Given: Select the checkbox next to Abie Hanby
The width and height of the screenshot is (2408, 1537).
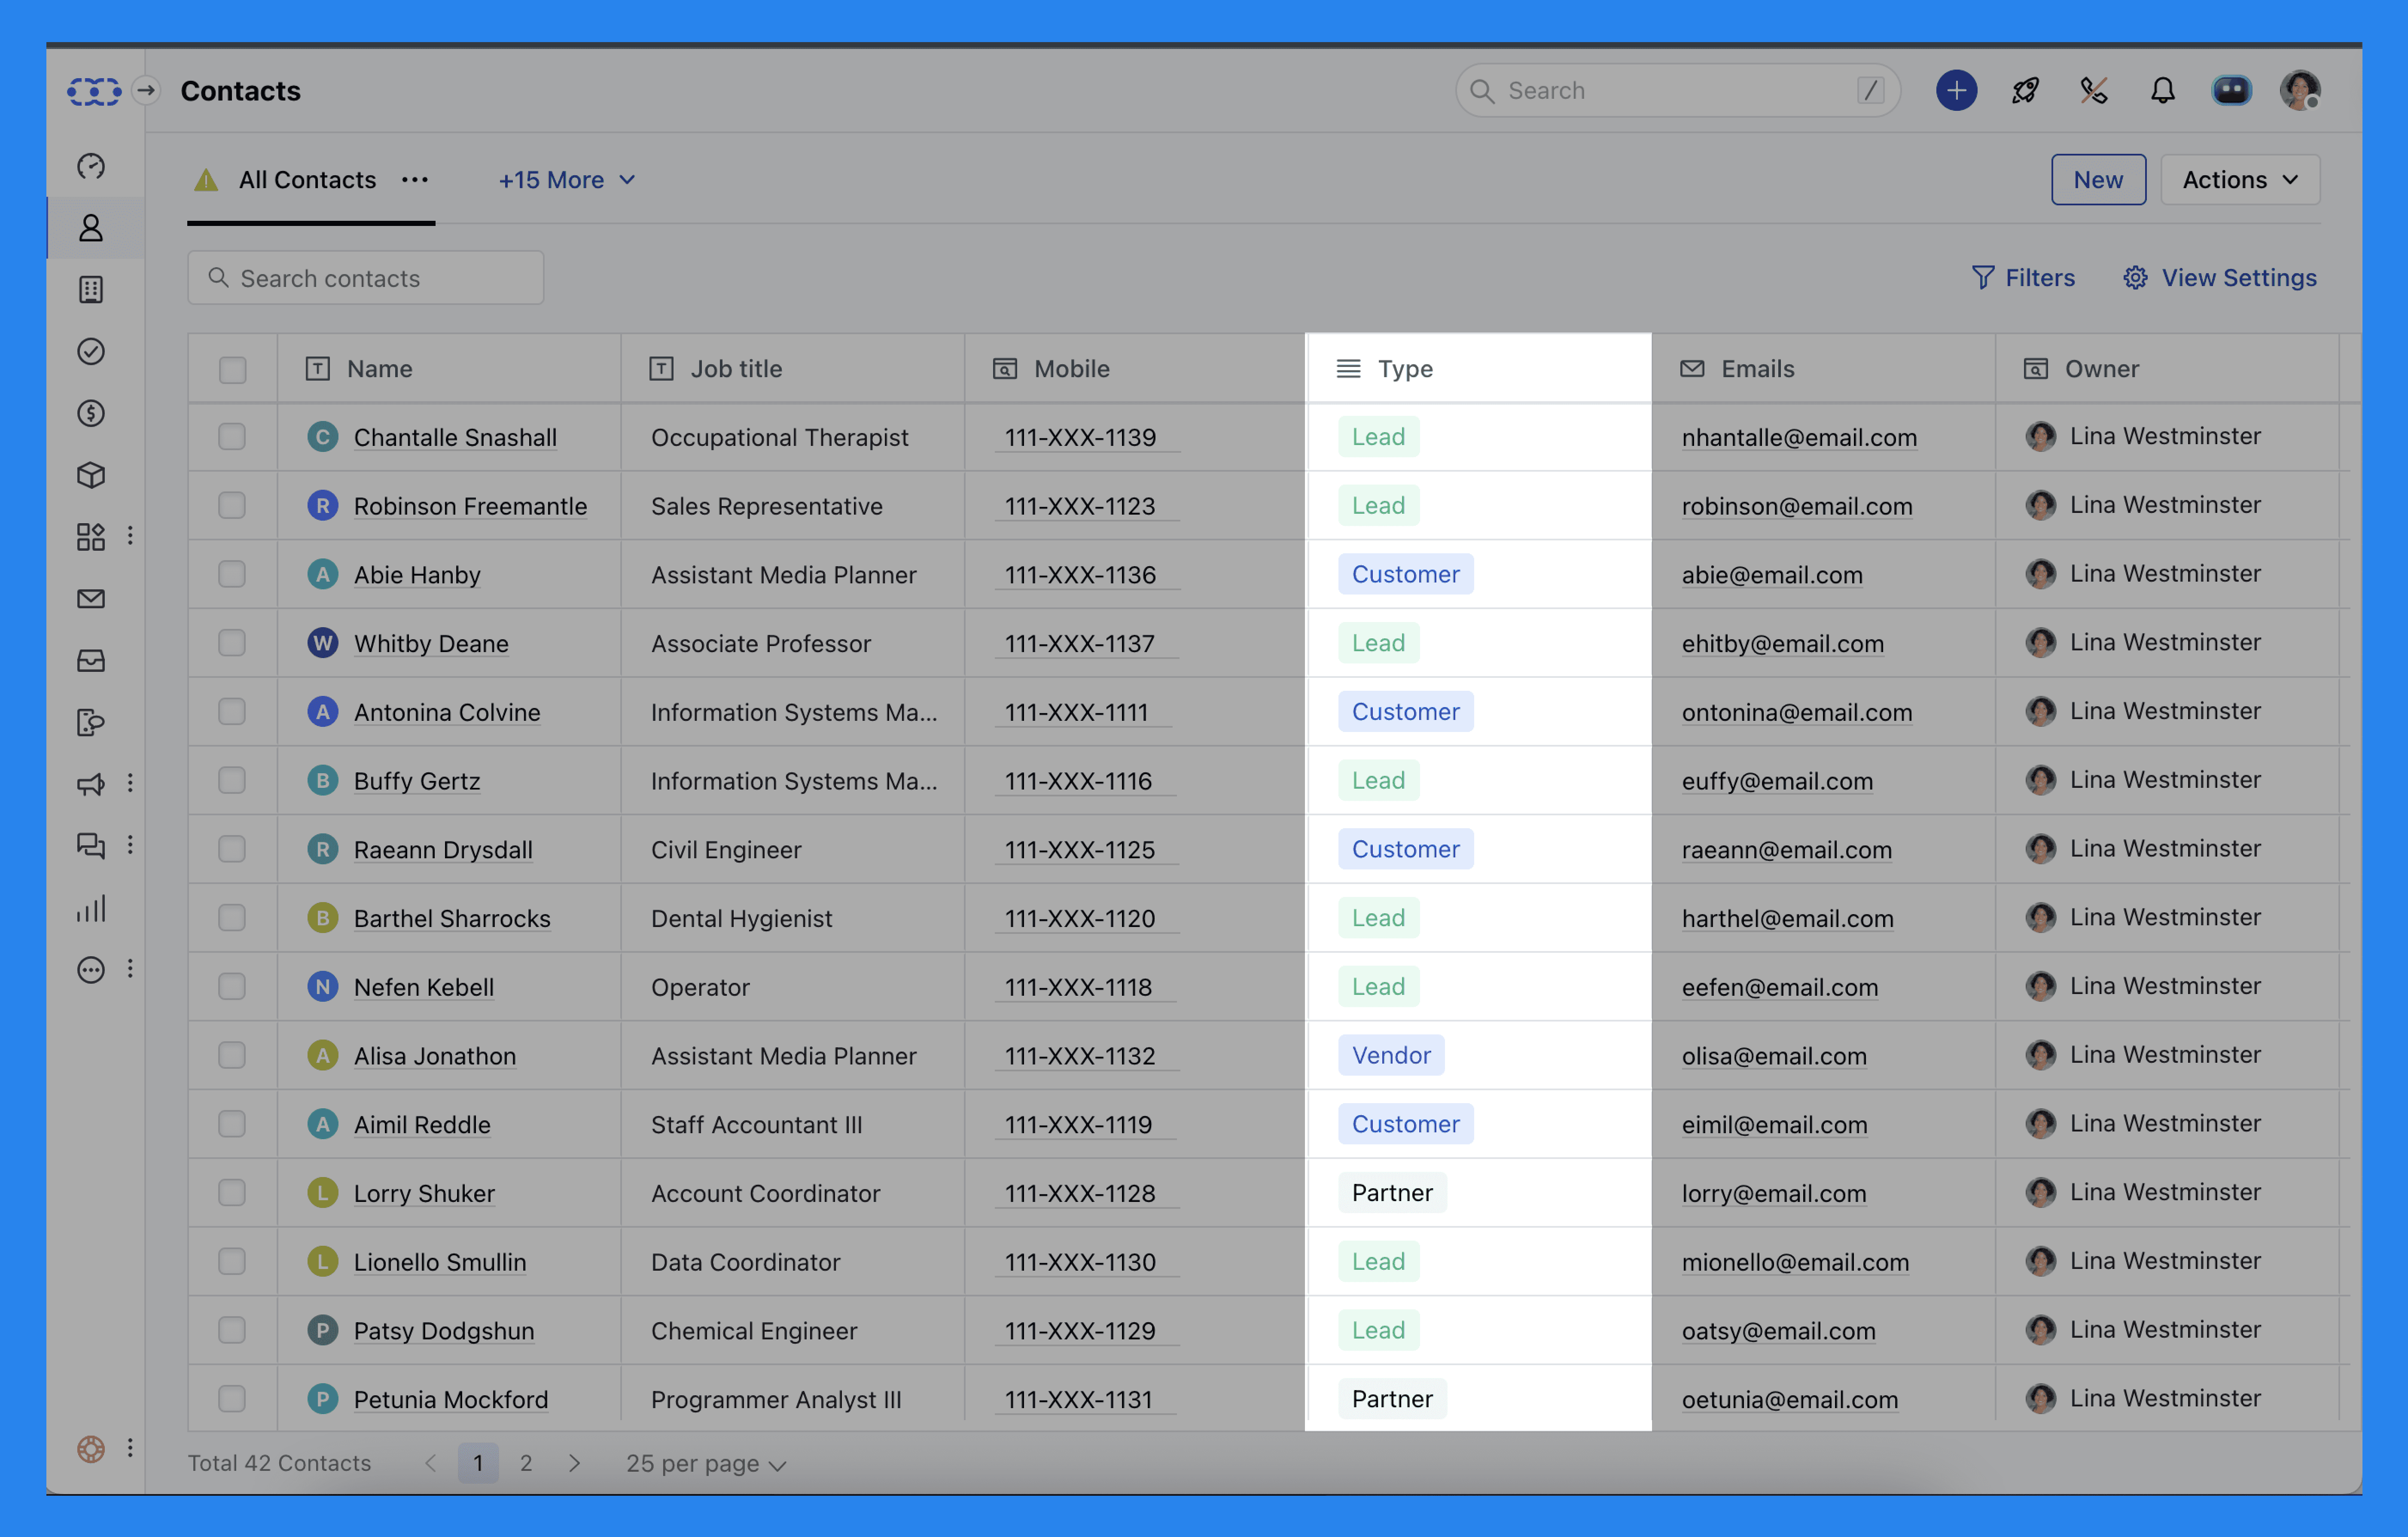Looking at the screenshot, I should click(232, 574).
